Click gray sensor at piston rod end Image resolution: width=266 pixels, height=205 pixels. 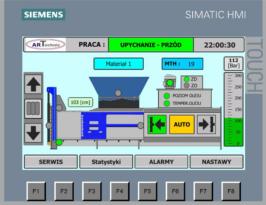tap(141, 126)
